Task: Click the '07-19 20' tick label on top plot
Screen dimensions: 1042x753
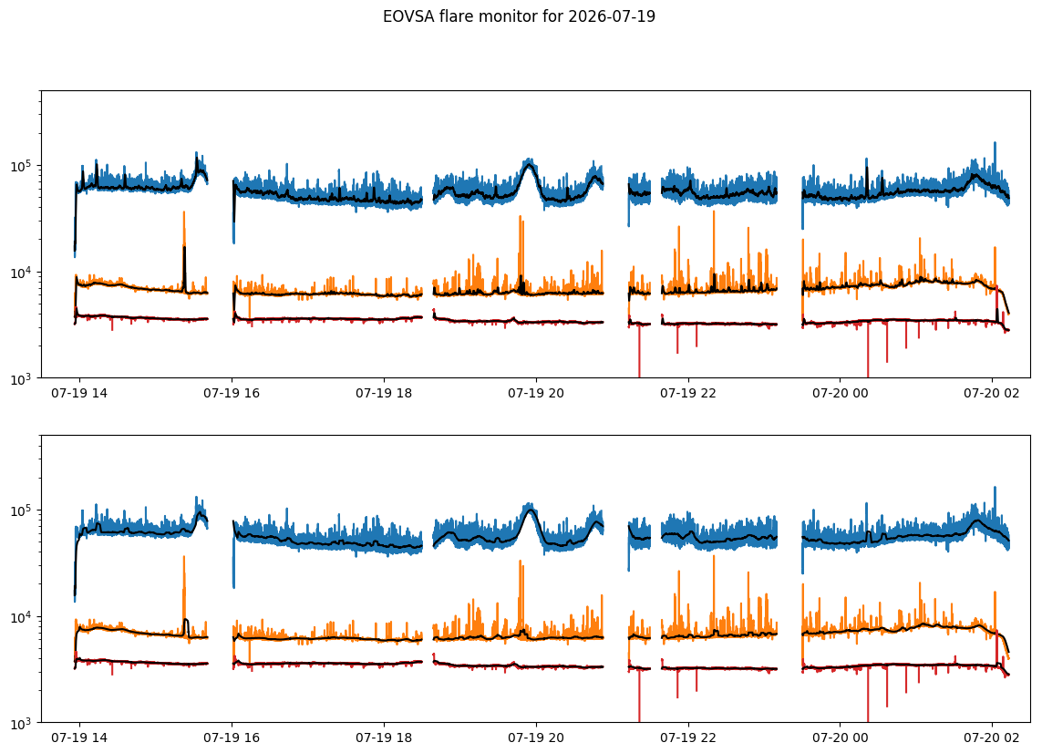Action: 536,393
